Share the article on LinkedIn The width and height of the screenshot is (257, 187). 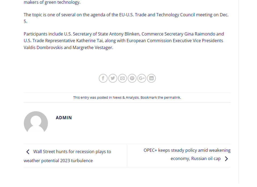(x=151, y=78)
